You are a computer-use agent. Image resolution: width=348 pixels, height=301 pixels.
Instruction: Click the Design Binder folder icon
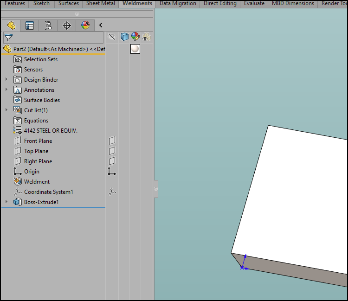[18, 80]
